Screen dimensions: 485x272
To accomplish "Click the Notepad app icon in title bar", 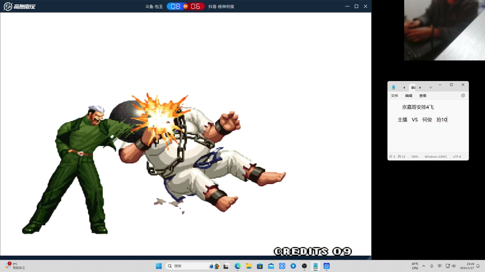I will (393, 87).
